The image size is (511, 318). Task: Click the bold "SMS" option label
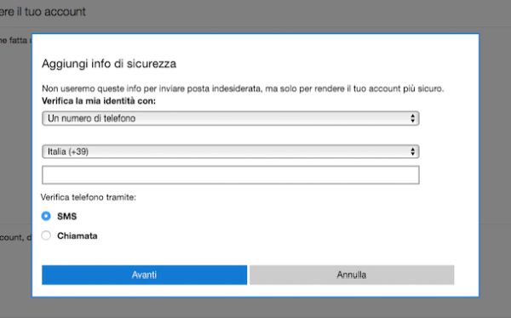tap(66, 217)
